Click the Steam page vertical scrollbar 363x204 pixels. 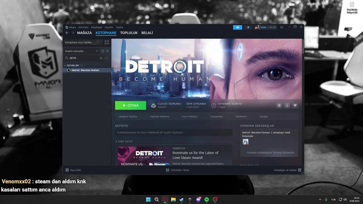(x=303, y=46)
